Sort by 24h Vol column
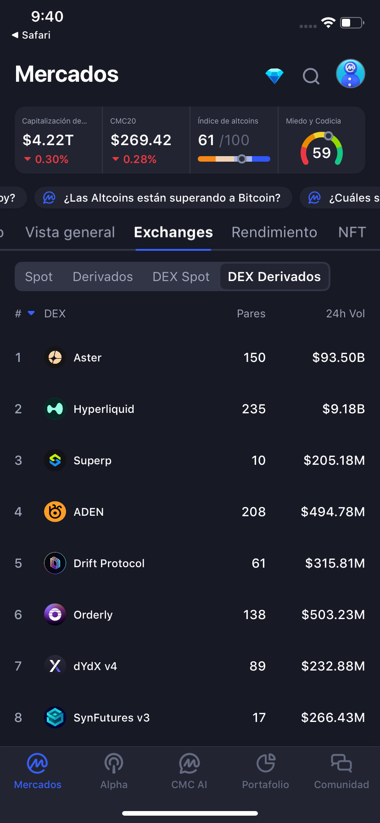Viewport: 380px width, 823px height. (x=345, y=314)
